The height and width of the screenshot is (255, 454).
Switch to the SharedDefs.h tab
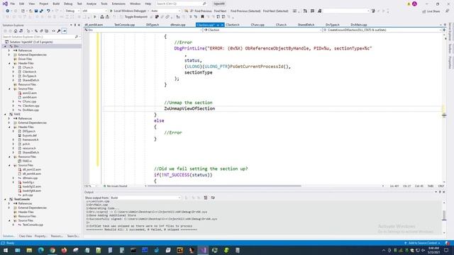(x=306, y=25)
